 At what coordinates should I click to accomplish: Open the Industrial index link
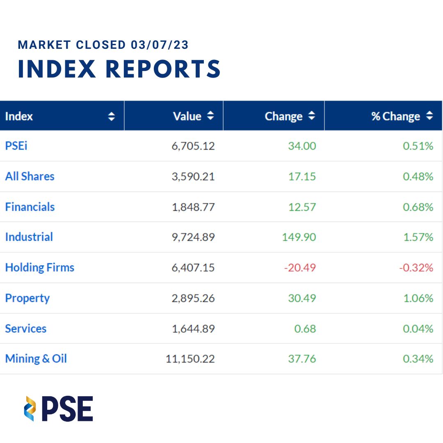29,237
